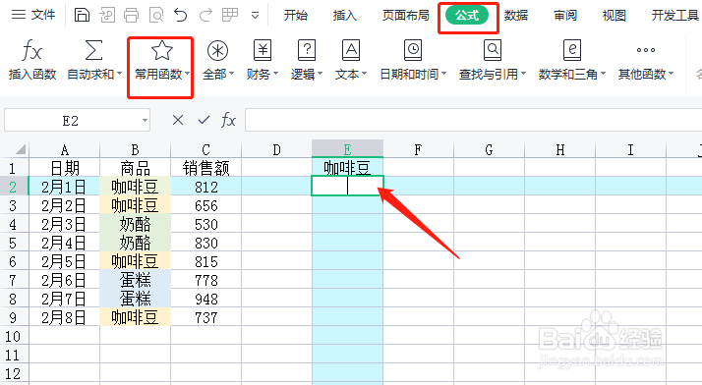Screen dimensions: 702x385
Task: Open print preview icon
Action: [156, 15]
